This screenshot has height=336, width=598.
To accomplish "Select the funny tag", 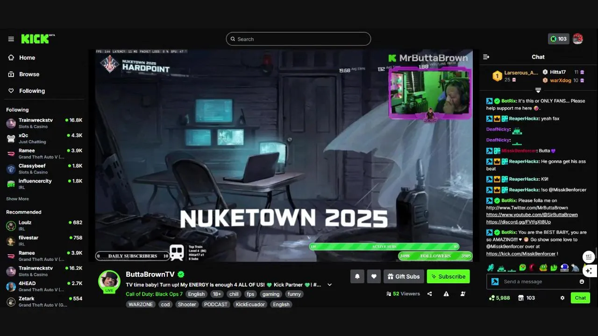I will coord(294,294).
